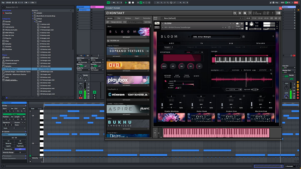Open Kontakt settings gear icon

click(x=240, y=13)
